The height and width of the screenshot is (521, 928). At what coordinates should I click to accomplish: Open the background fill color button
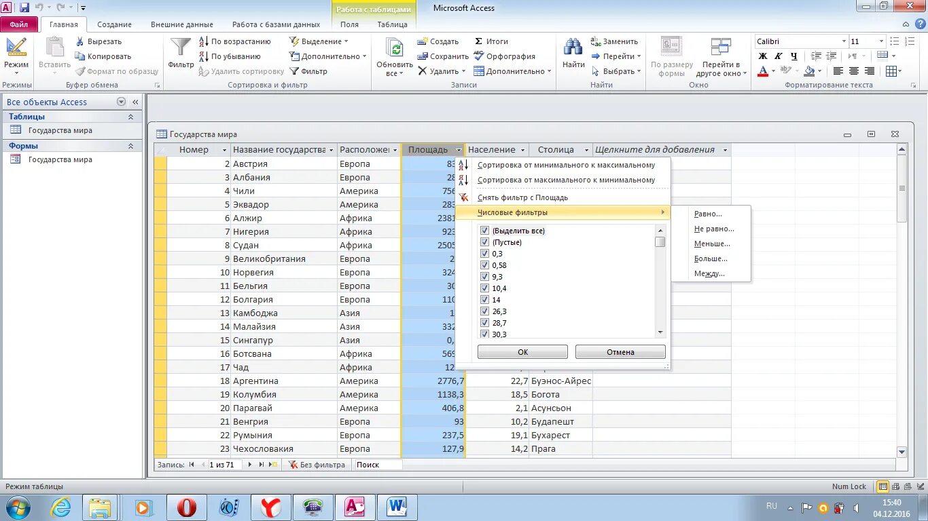tap(809, 71)
